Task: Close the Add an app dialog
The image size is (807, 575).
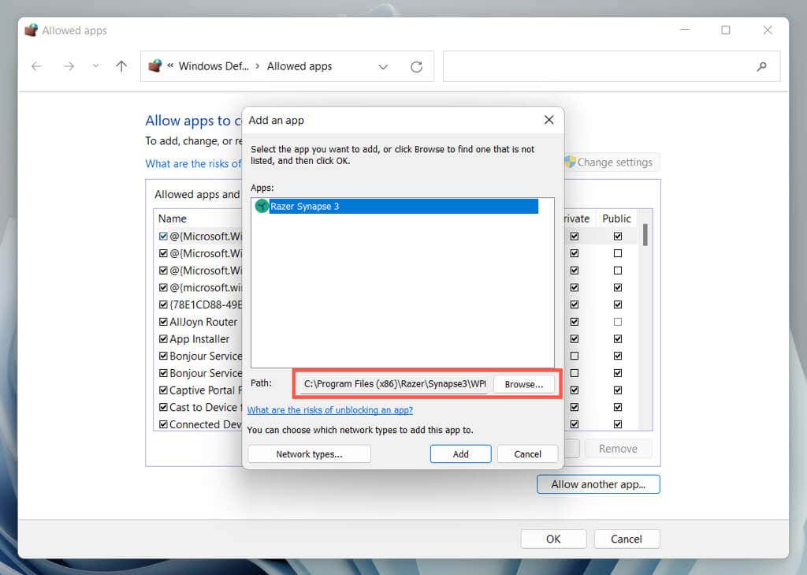Action: click(x=549, y=120)
